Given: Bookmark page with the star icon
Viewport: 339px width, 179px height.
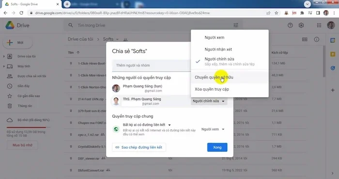Looking at the screenshot, I should (x=277, y=13).
